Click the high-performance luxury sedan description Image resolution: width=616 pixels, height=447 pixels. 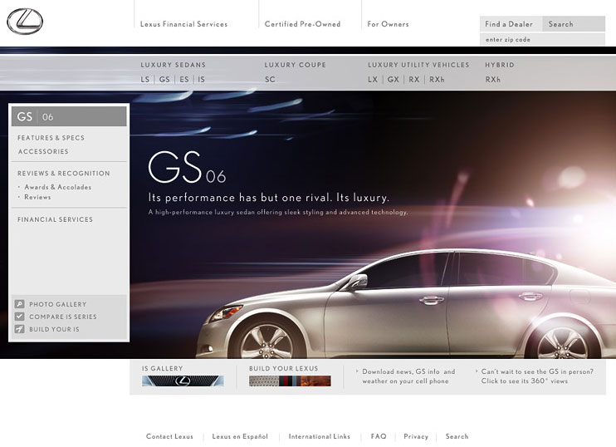click(278, 212)
